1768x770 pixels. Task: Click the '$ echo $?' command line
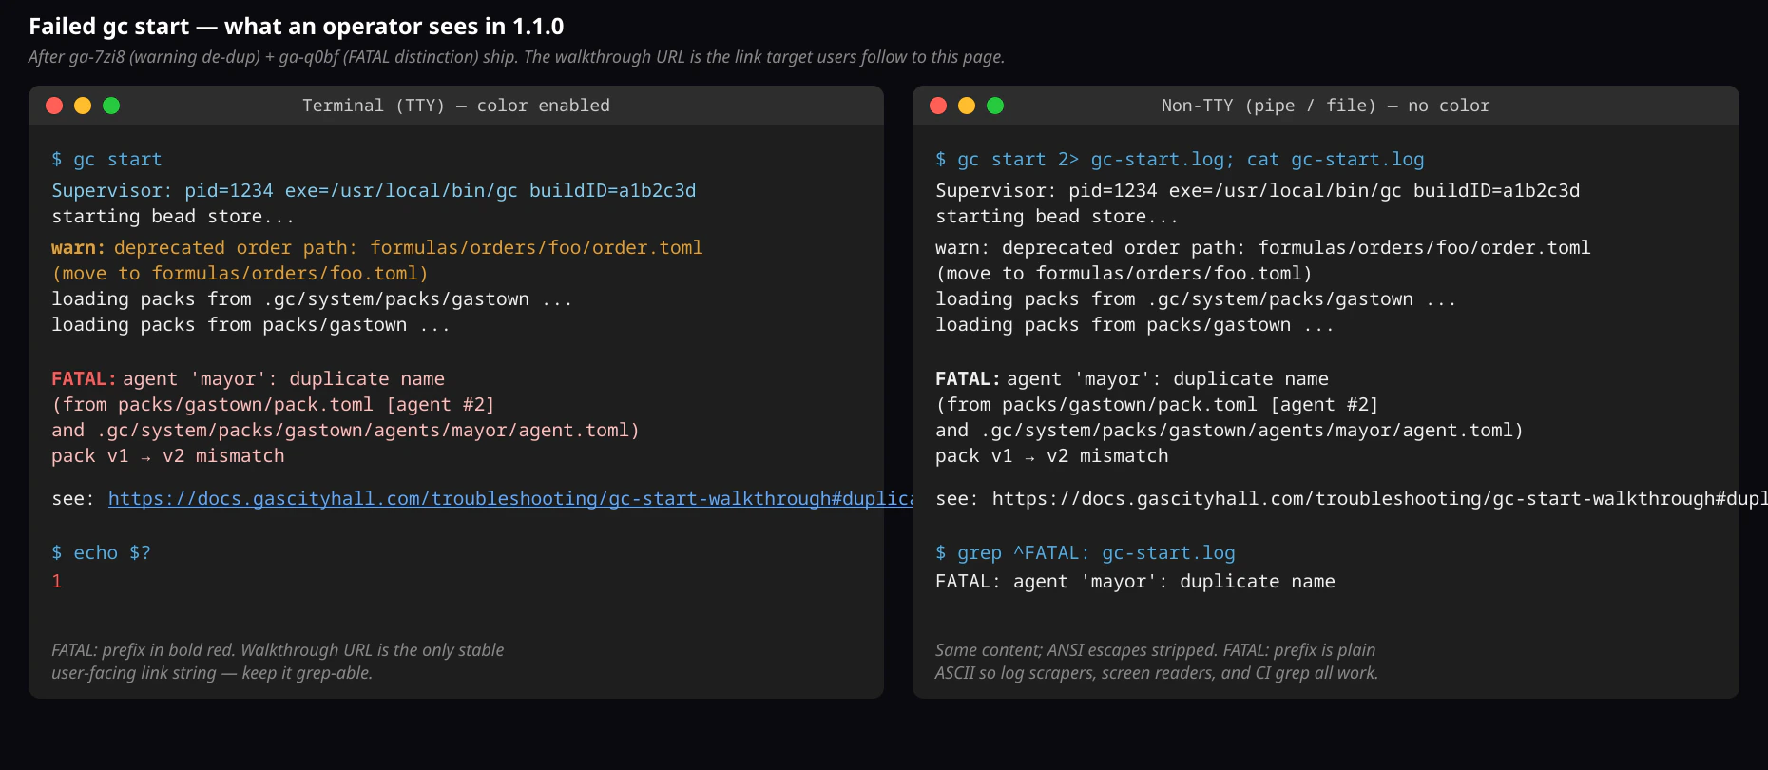coord(101,553)
